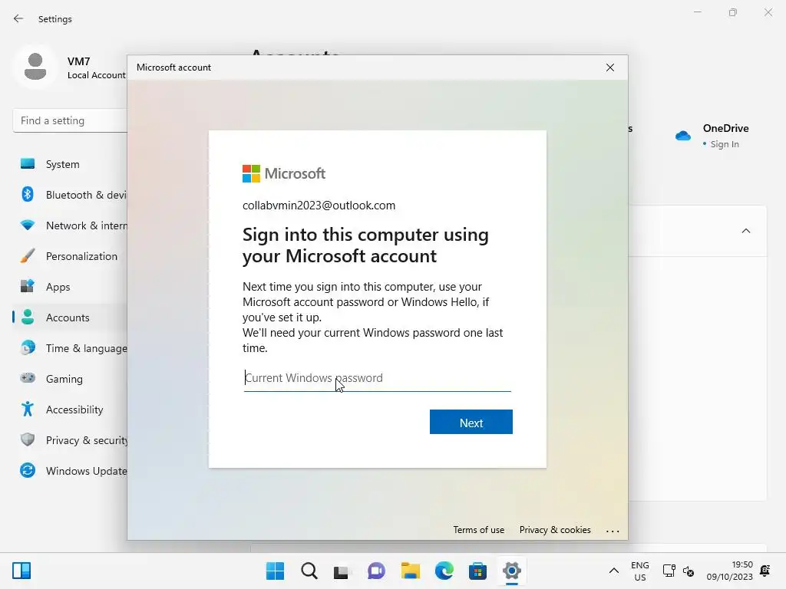Click the Gaming controller icon

pyautogui.click(x=28, y=378)
